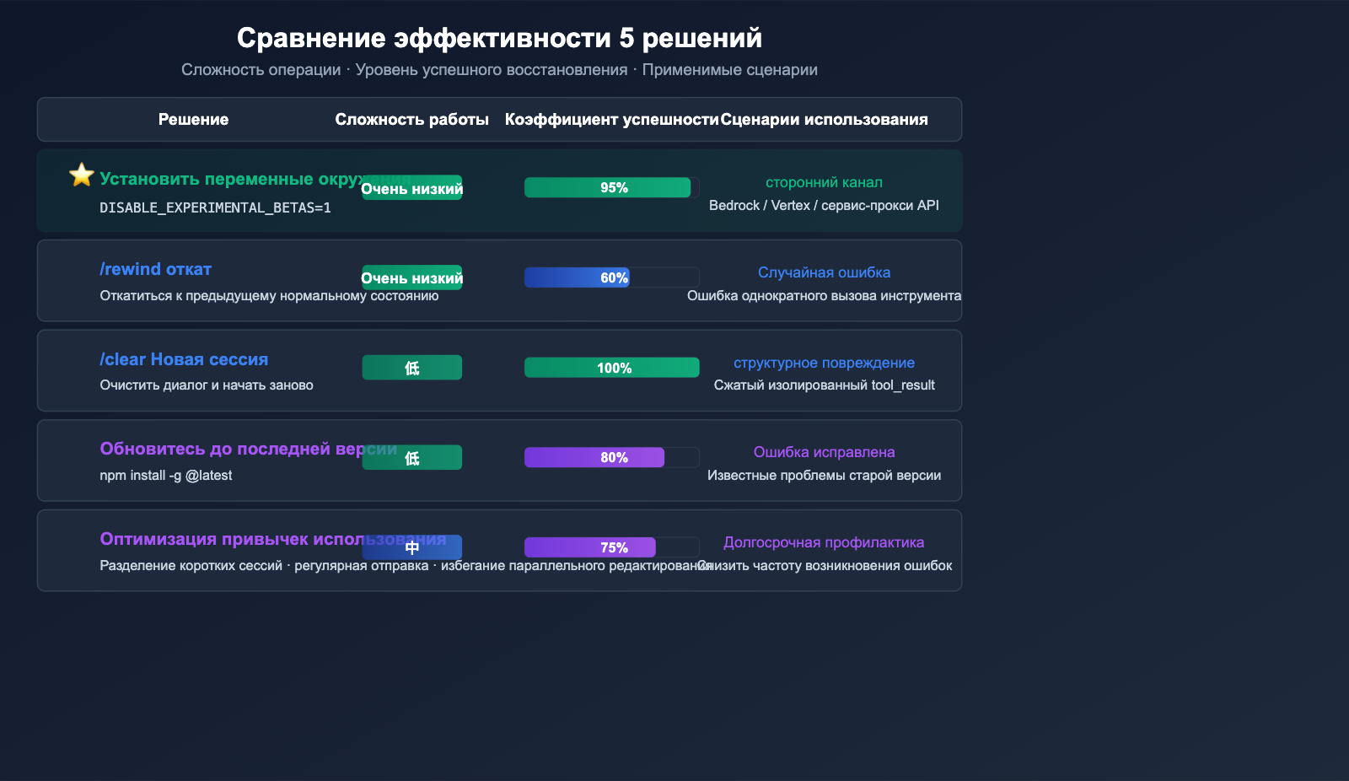Click the 'сторонний канал' scenario label
The height and width of the screenshot is (781, 1349).
click(823, 181)
